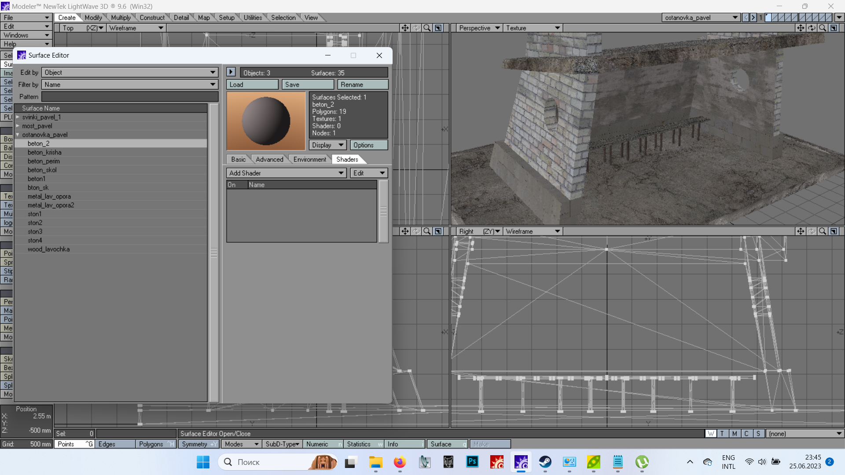
Task: Open the Edit by Object dropdown
Action: [130, 73]
